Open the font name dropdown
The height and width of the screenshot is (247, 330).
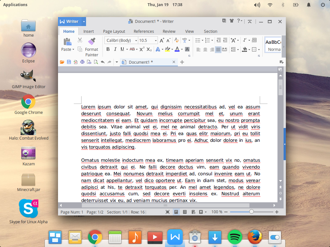point(136,41)
